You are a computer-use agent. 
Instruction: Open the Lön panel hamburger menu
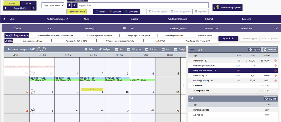192,50
